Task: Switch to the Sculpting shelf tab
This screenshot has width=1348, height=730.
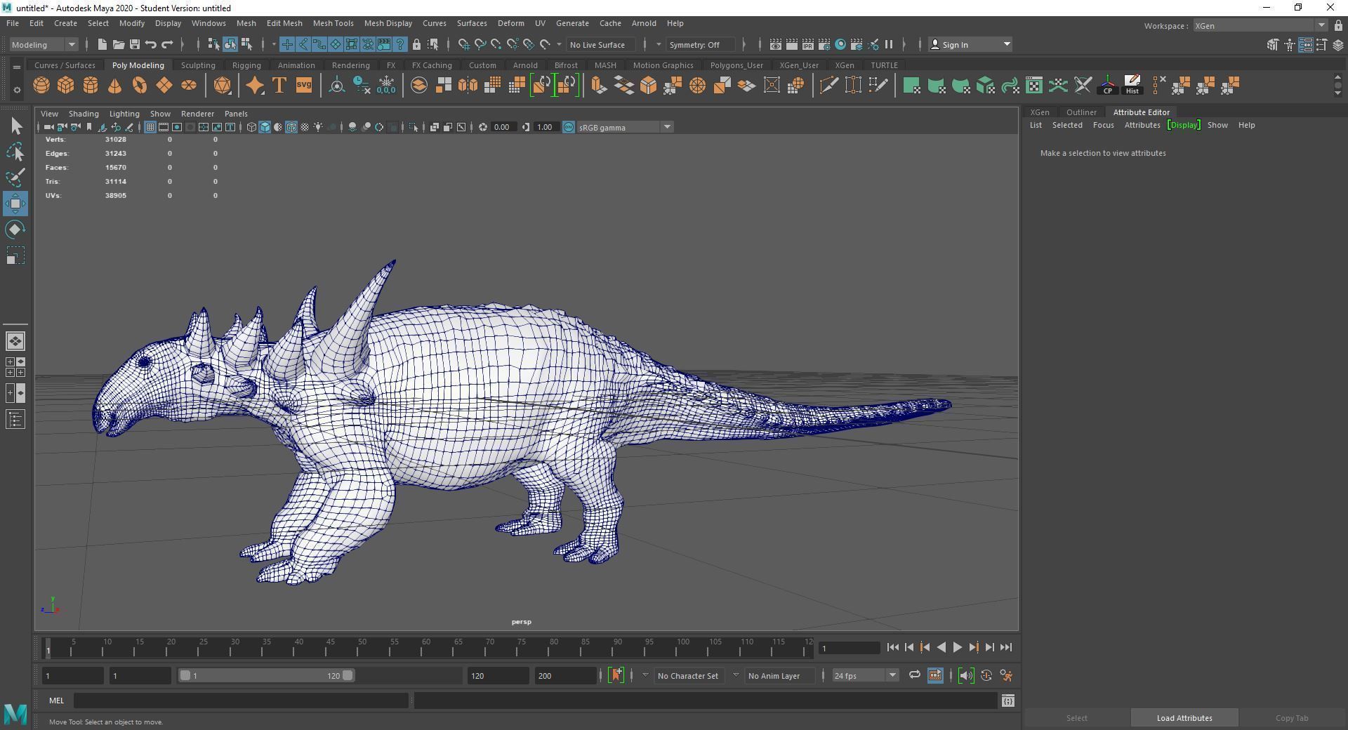Action: pos(198,65)
